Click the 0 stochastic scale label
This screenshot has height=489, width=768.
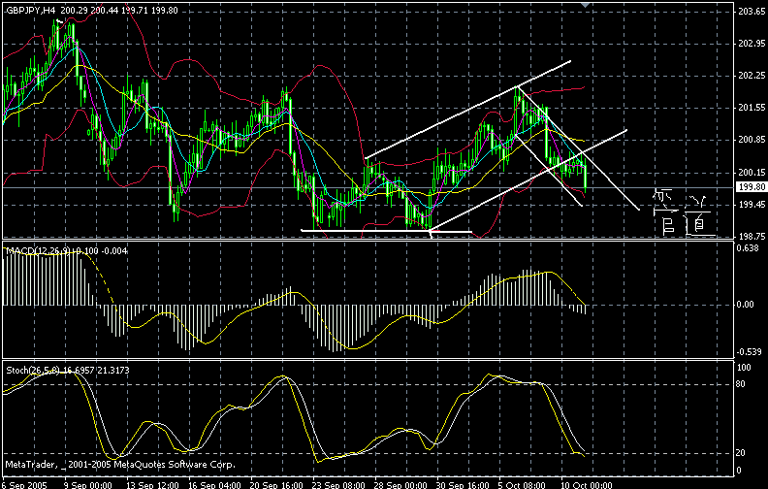point(739,471)
